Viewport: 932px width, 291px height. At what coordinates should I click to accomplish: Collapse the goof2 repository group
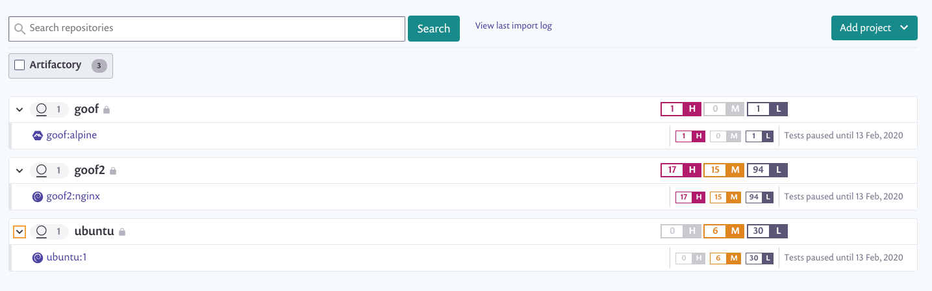(x=19, y=171)
